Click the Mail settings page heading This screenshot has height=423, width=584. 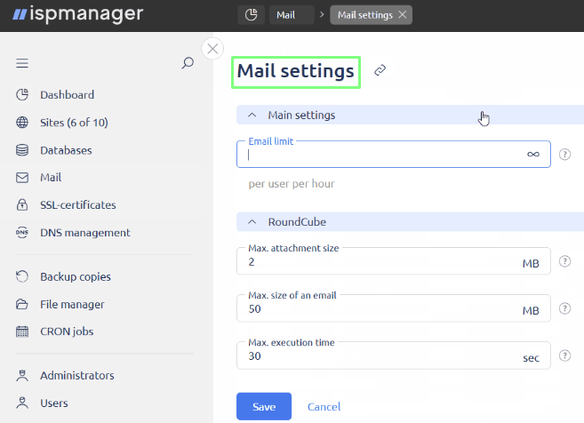pos(296,71)
